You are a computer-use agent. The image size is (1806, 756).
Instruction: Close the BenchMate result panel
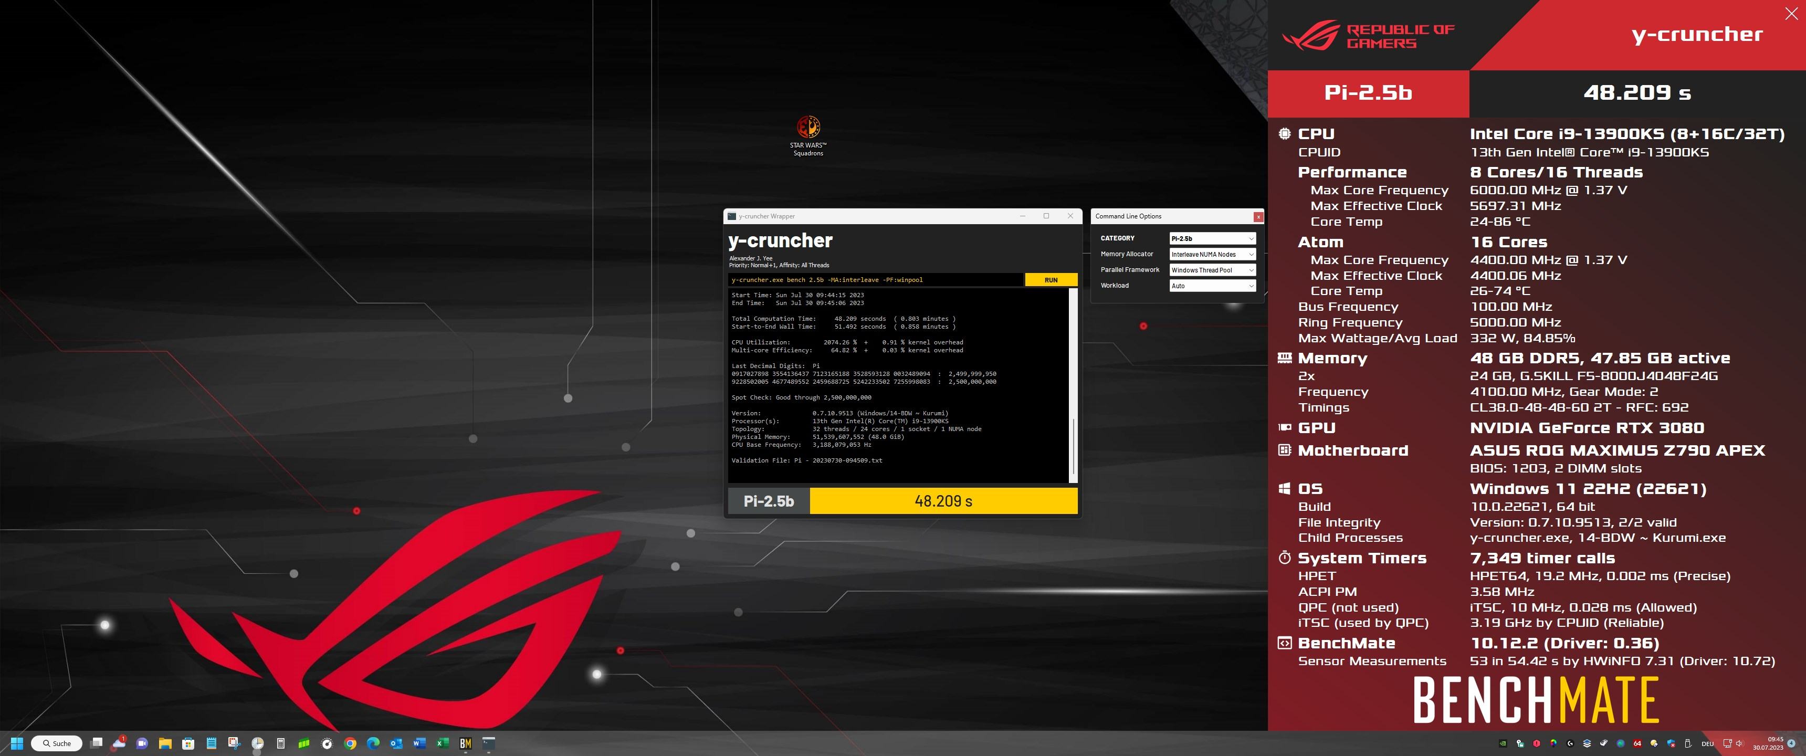1791,13
